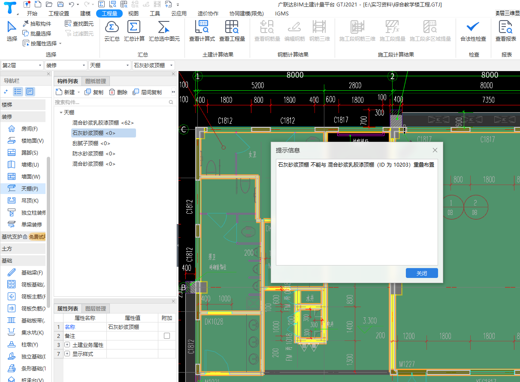Click the 免费试用 badge next to 基坑支护
Image resolution: width=520 pixels, height=382 pixels.
click(x=37, y=236)
